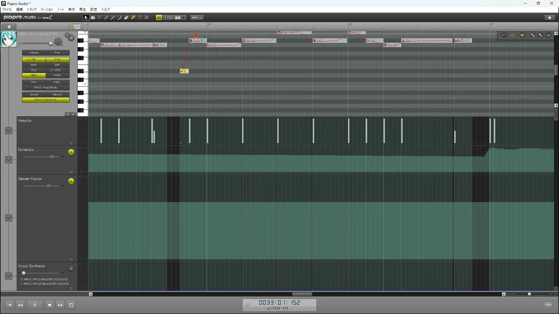Click the Cross Synthesis slider handle

pos(24,273)
